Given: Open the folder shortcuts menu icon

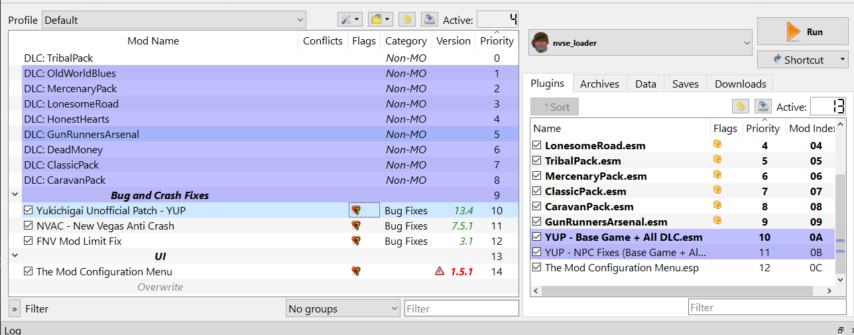Looking at the screenshot, I should click(x=379, y=19).
